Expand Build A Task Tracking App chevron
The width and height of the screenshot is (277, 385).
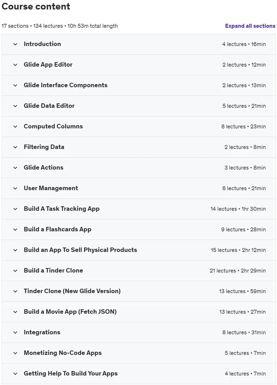point(15,209)
